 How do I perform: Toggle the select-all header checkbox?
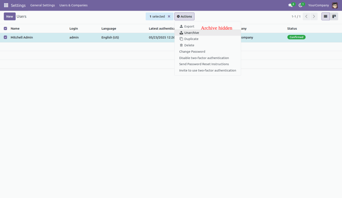coord(5,28)
